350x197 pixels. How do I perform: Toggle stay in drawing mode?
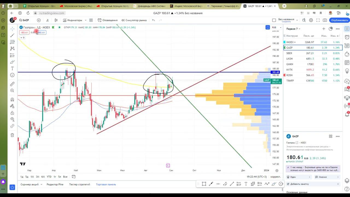pyautogui.click(x=12, y=106)
